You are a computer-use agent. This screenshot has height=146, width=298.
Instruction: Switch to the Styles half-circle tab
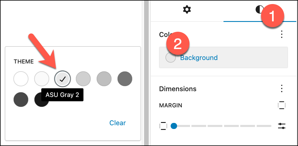pyautogui.click(x=259, y=10)
